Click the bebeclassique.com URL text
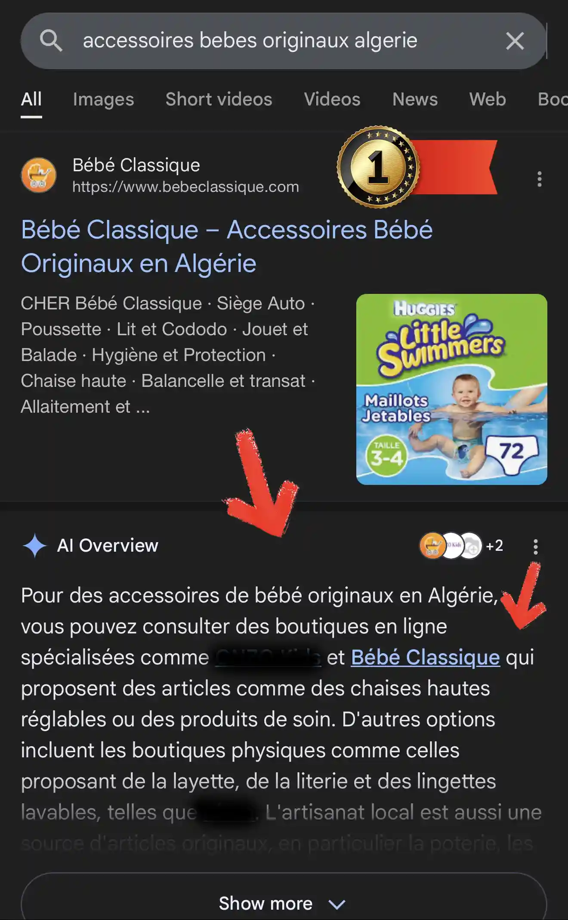 click(185, 187)
